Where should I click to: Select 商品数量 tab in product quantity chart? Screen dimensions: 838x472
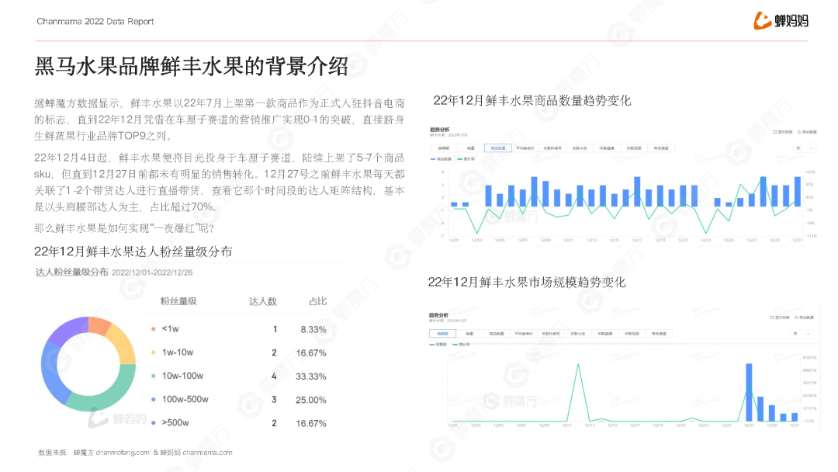pos(498,148)
